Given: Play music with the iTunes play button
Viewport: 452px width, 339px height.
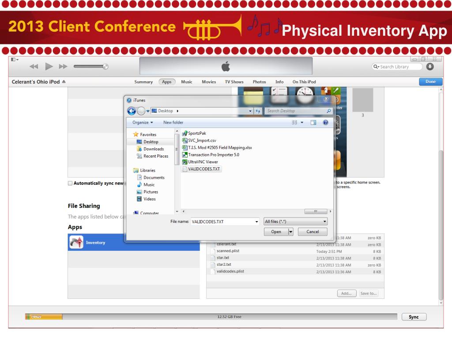Looking at the screenshot, I should [49, 67].
